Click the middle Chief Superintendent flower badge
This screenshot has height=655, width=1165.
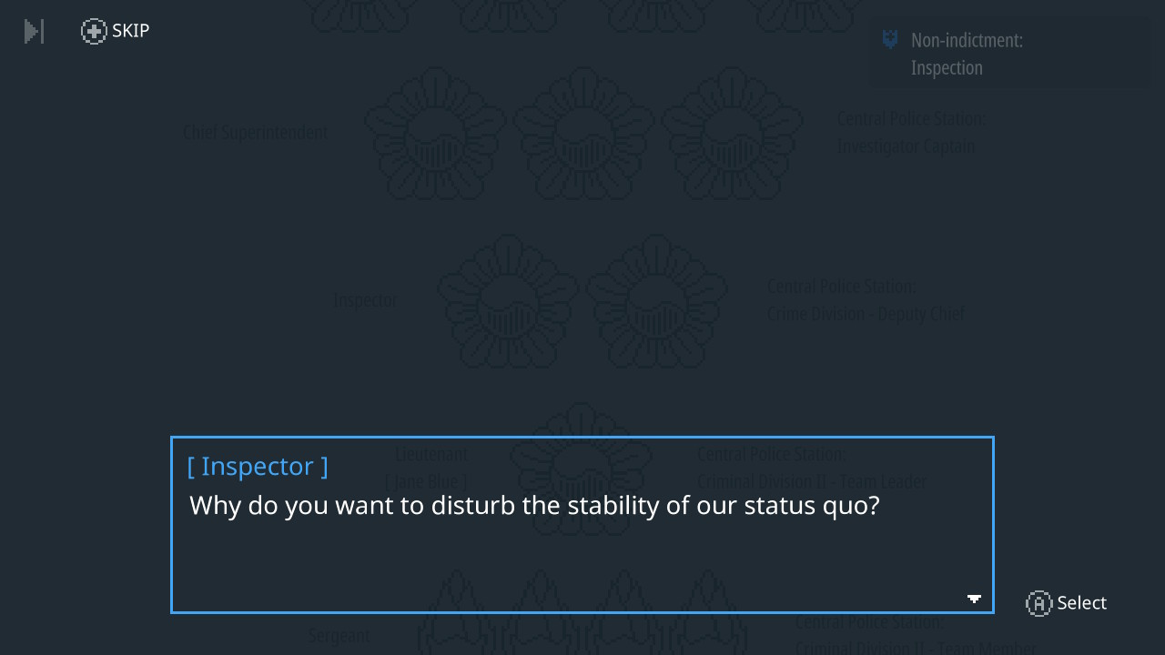coord(583,133)
